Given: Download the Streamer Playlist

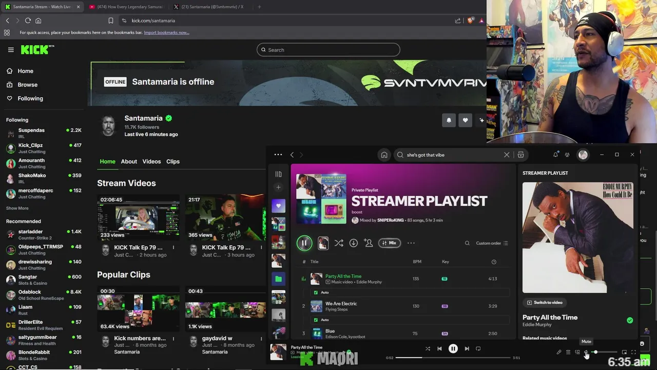Looking at the screenshot, I should pos(354,243).
